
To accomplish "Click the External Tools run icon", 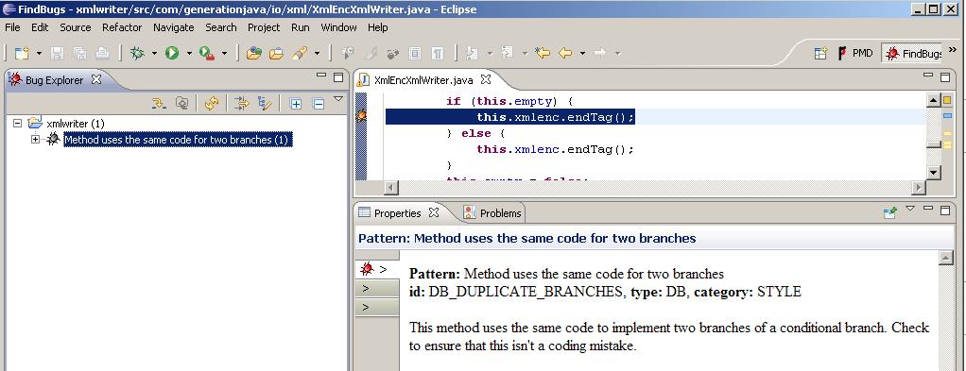I will pos(206,54).
